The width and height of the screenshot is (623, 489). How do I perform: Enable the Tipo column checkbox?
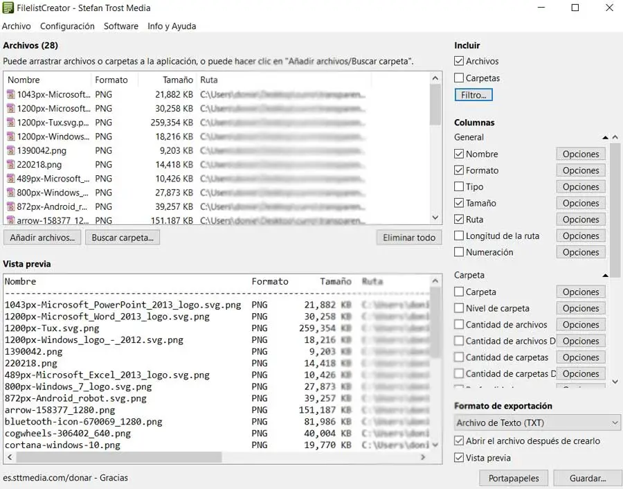tap(459, 186)
